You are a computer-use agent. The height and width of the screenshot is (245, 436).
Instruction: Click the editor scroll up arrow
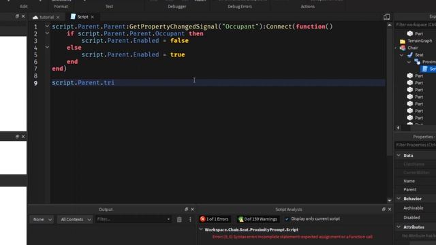[x=389, y=24]
